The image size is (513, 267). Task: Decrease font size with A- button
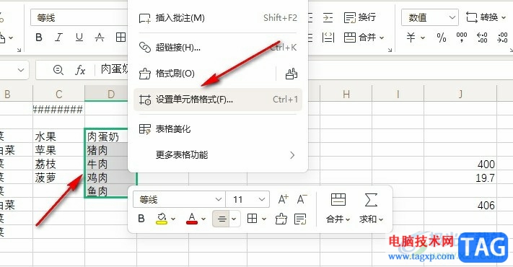(x=302, y=199)
